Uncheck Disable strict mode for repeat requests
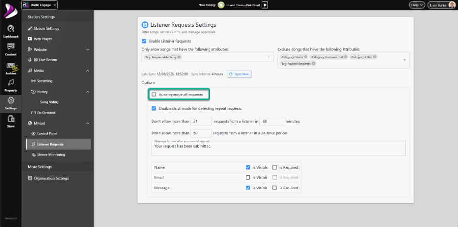Viewport: 458px width, 227px height. pos(153,109)
